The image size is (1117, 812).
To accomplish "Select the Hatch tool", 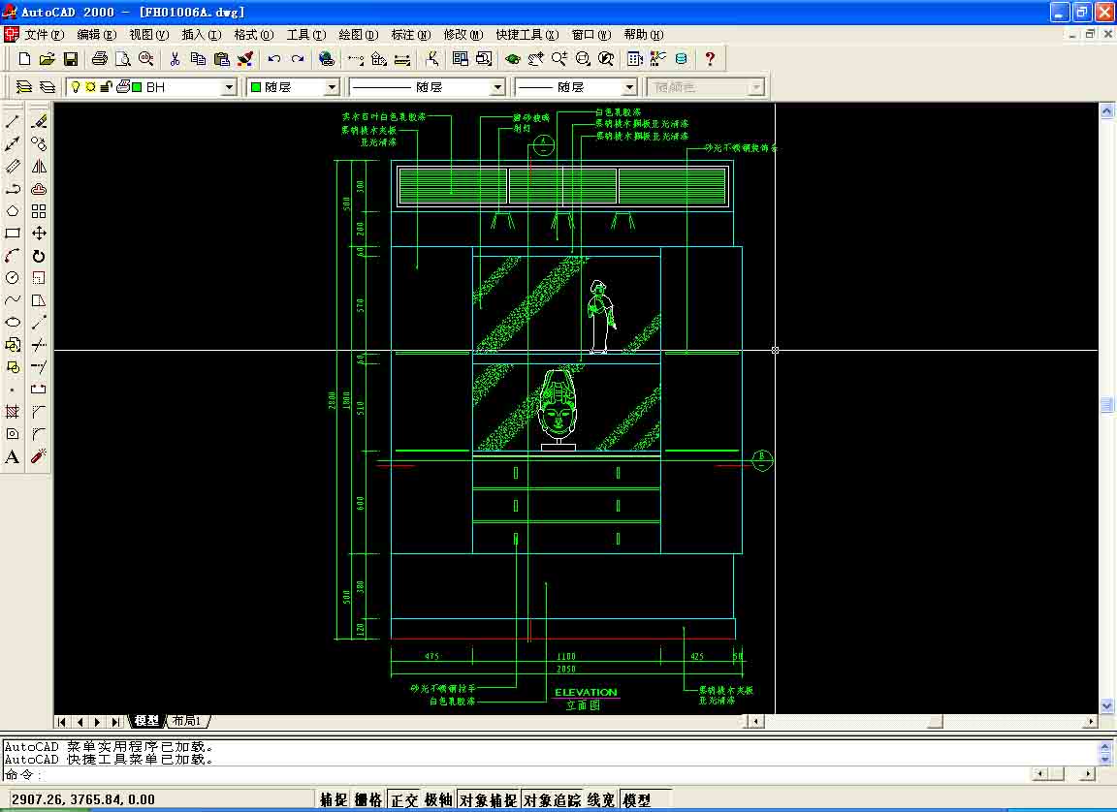I will (x=12, y=412).
